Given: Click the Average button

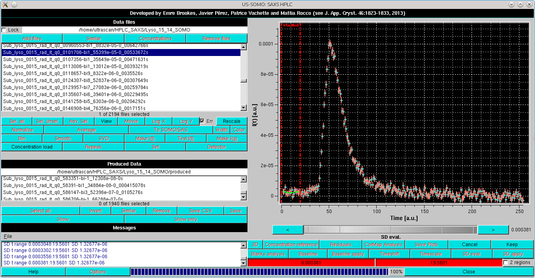Looking at the screenshot, I should [x=86, y=130].
